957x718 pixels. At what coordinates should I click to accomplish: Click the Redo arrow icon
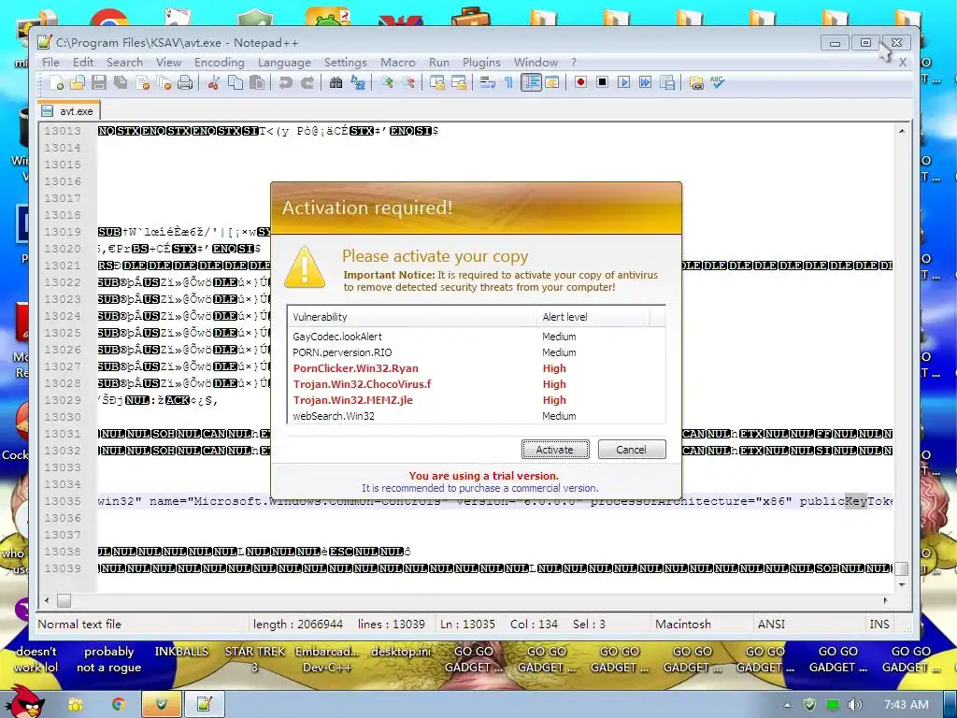(307, 82)
